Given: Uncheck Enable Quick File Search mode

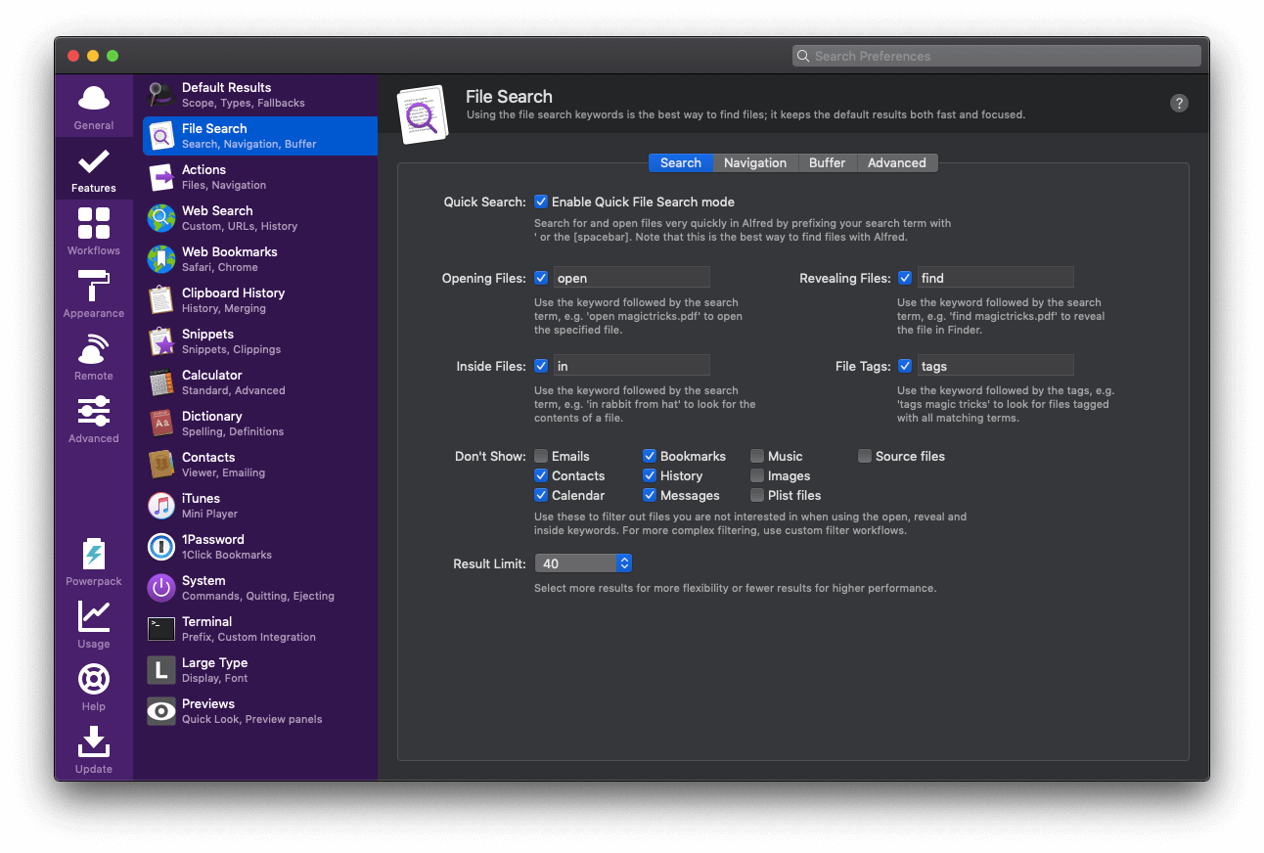Looking at the screenshot, I should pyautogui.click(x=541, y=202).
